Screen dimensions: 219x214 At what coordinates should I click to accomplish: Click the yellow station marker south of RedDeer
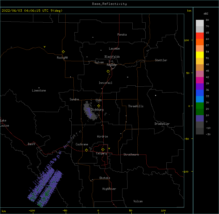tap(108, 71)
